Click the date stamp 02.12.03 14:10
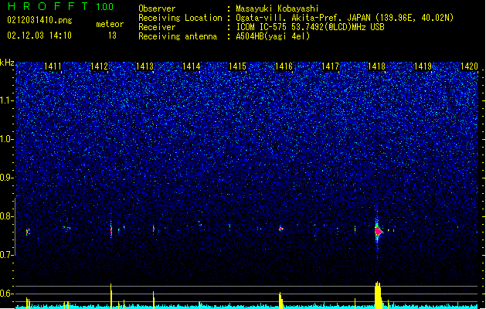Screen dimensions: 486x309 [x=39, y=36]
